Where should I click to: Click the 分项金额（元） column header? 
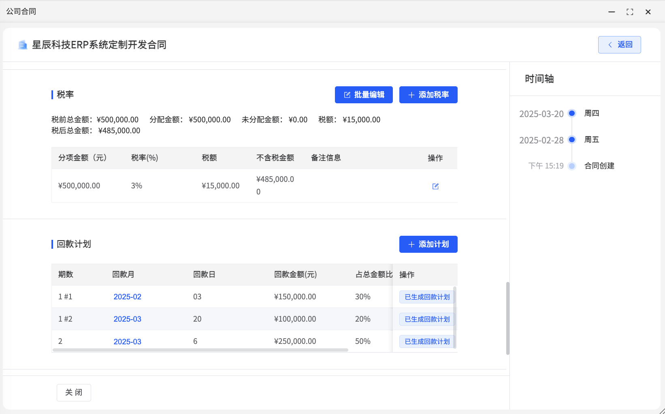click(x=83, y=158)
